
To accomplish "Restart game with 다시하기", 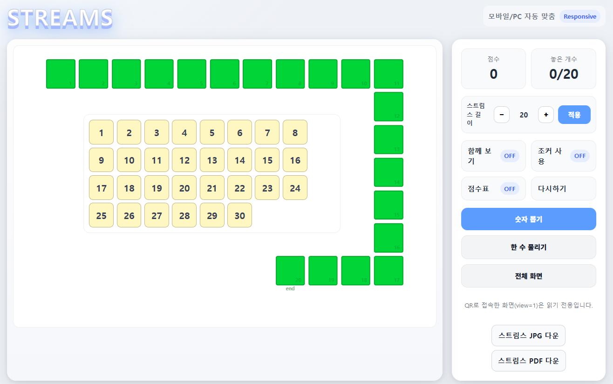I will coord(564,189).
